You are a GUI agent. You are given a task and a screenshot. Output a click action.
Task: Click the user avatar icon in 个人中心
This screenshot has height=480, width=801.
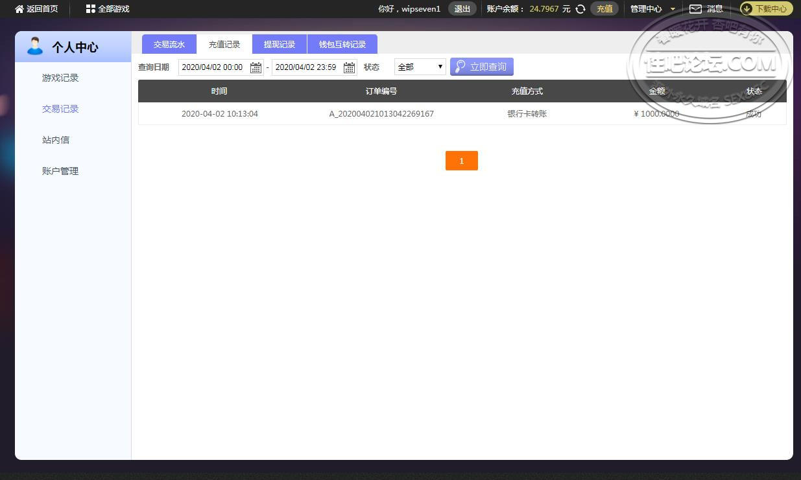tap(34, 47)
